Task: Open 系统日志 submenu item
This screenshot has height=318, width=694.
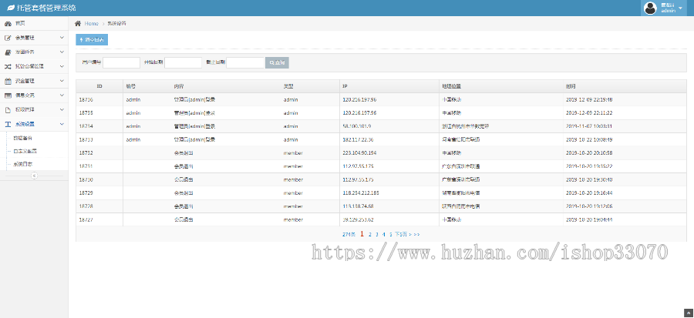Action: point(22,164)
